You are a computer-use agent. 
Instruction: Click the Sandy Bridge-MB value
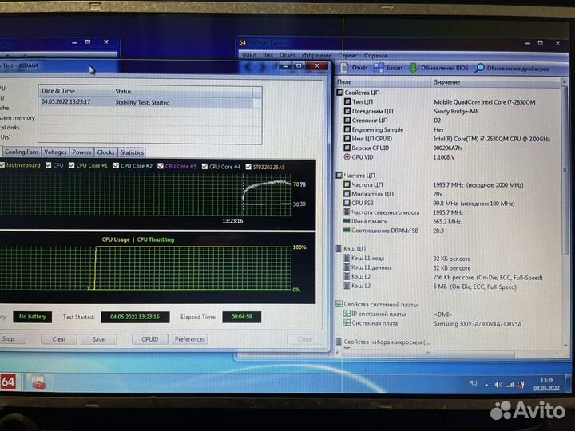[456, 111]
